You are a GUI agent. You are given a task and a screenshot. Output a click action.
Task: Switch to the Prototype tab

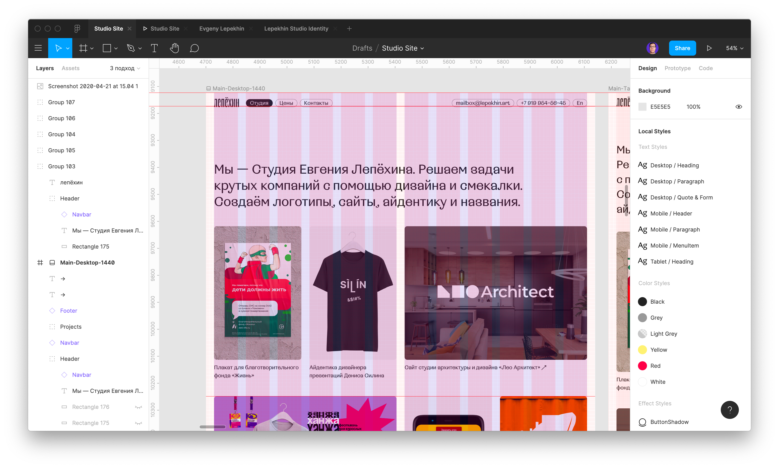coord(677,68)
